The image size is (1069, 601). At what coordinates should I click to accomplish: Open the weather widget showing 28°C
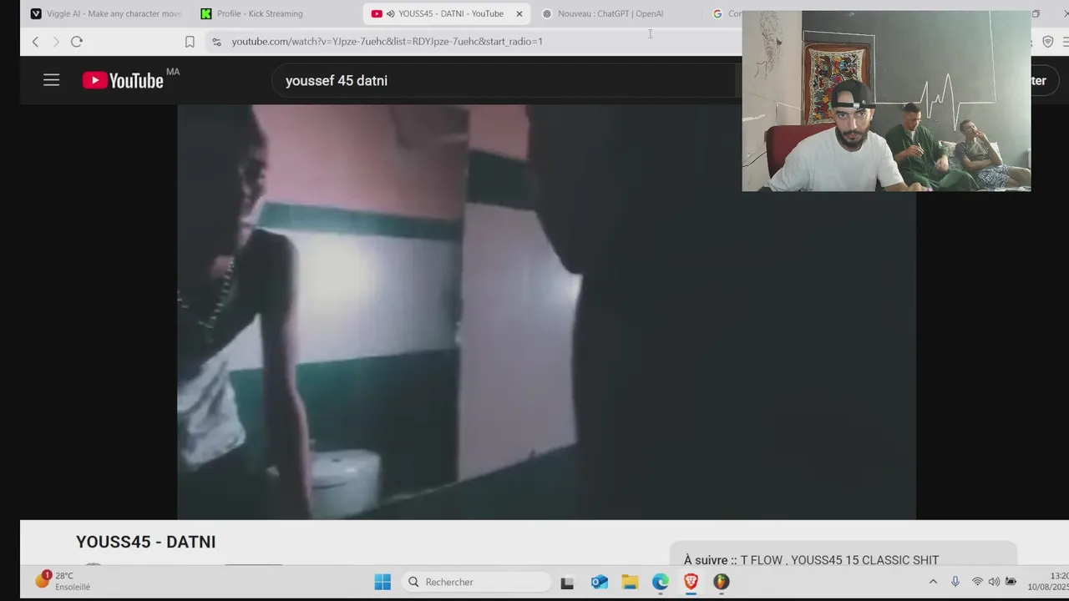(63, 581)
